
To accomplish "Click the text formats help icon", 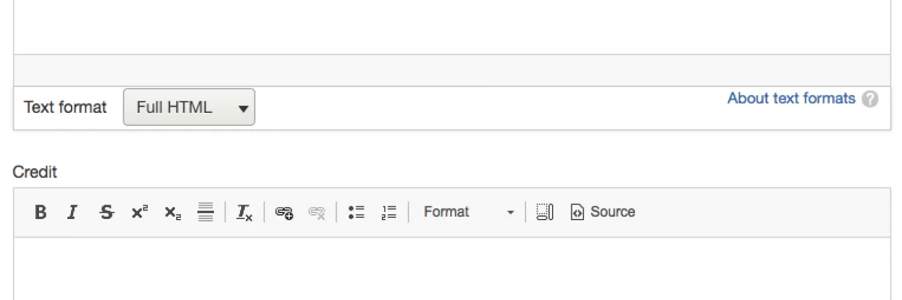I will tap(870, 99).
